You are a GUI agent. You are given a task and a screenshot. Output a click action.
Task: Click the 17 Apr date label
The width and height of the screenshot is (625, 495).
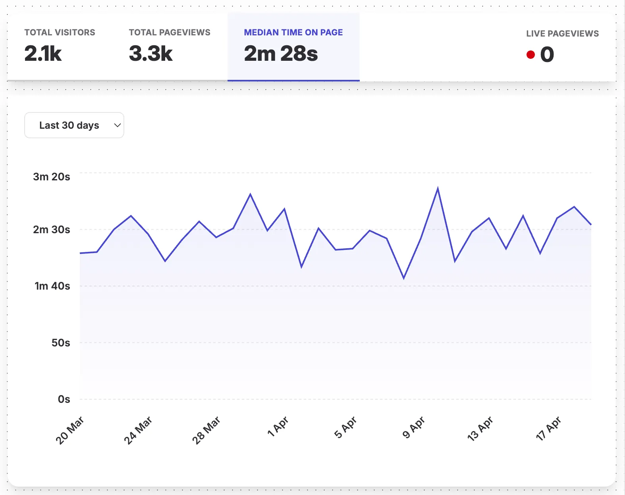point(548,429)
